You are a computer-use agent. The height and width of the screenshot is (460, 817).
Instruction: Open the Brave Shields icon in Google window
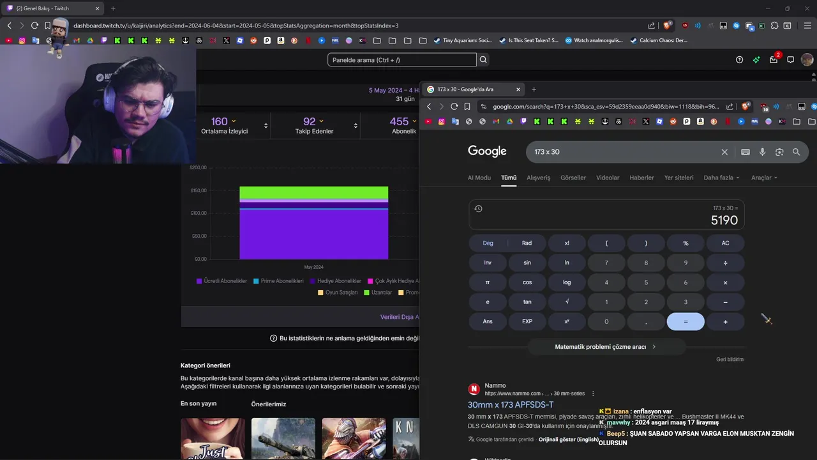pos(745,106)
